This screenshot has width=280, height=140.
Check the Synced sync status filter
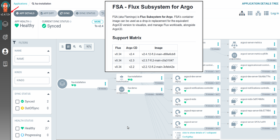(x=17, y=102)
